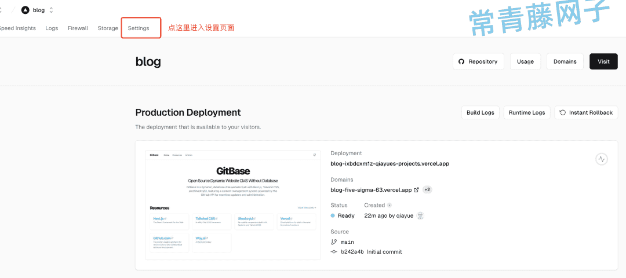Click the '22m ago by qiayue' text
Screen dimensions: 626x278
(x=389, y=216)
